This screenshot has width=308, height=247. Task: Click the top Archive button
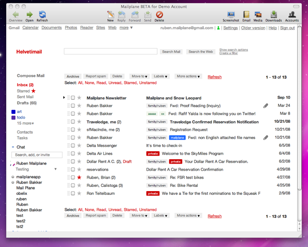[x=73, y=76]
